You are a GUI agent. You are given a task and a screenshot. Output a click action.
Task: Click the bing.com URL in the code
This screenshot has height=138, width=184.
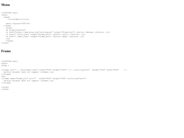pyautogui.click(x=34, y=32)
